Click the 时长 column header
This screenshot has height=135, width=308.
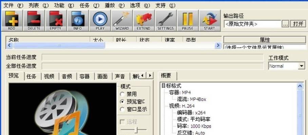pos(125,39)
